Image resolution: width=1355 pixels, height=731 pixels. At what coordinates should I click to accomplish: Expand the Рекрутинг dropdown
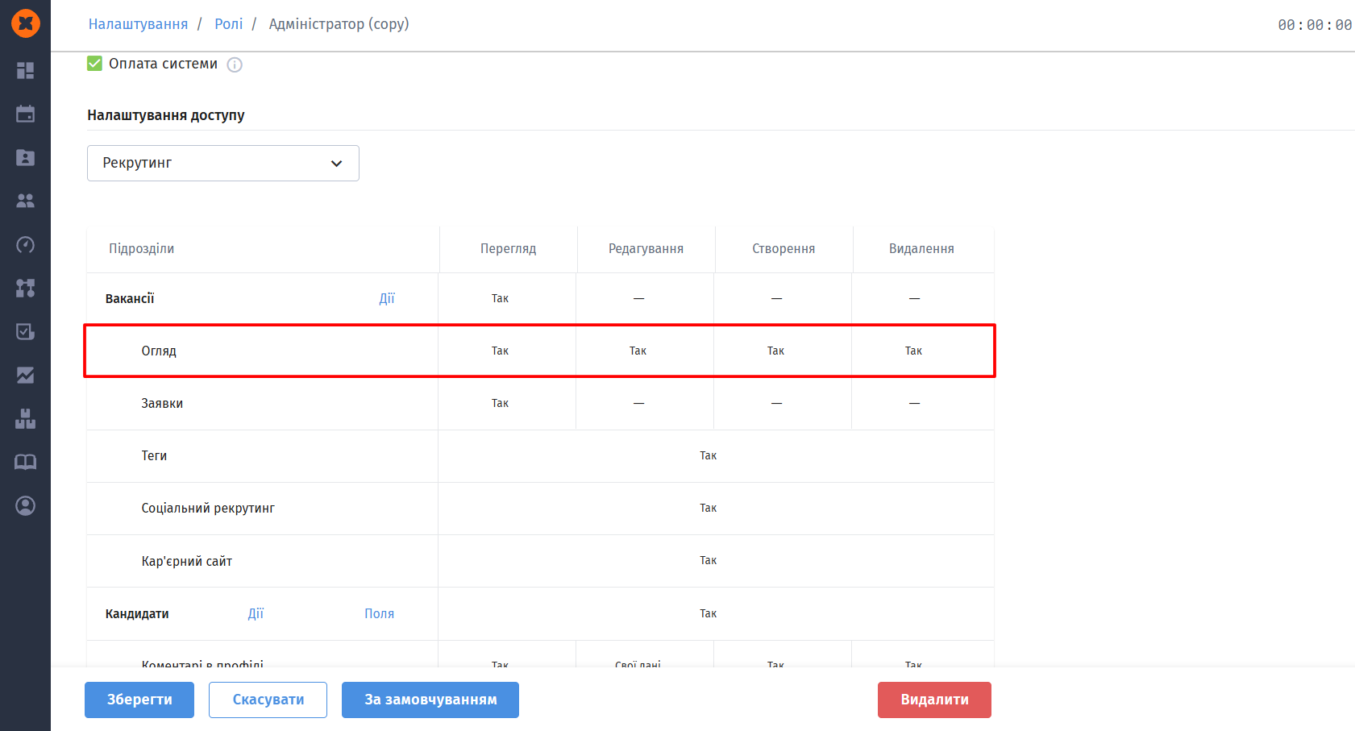223,163
